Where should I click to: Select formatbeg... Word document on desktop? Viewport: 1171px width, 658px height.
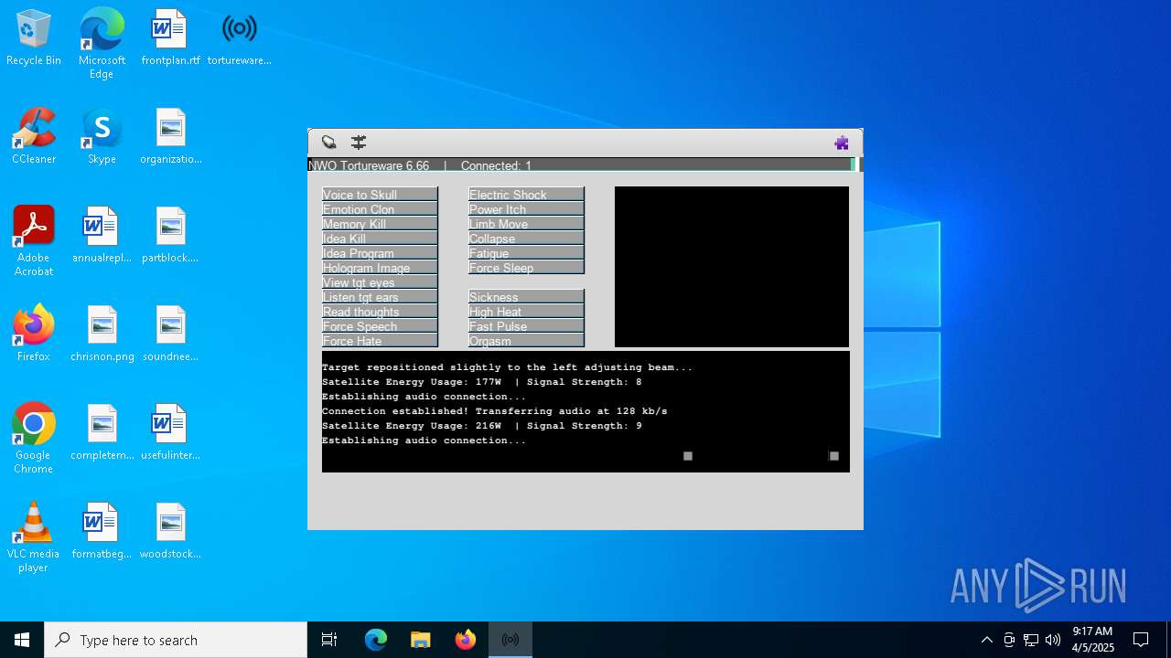(102, 532)
